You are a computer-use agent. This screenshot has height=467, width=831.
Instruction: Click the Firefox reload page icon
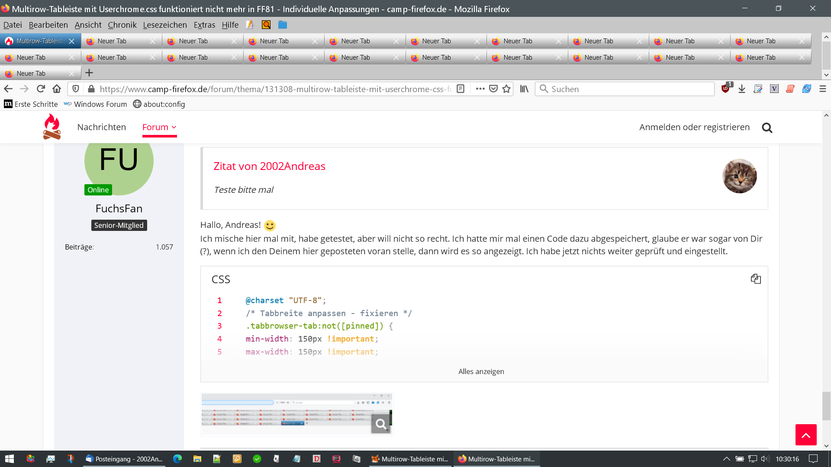41,89
